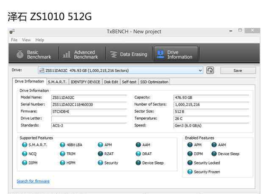Click the empty Drive Letter field
The width and height of the screenshot is (271, 194).
coord(89,119)
